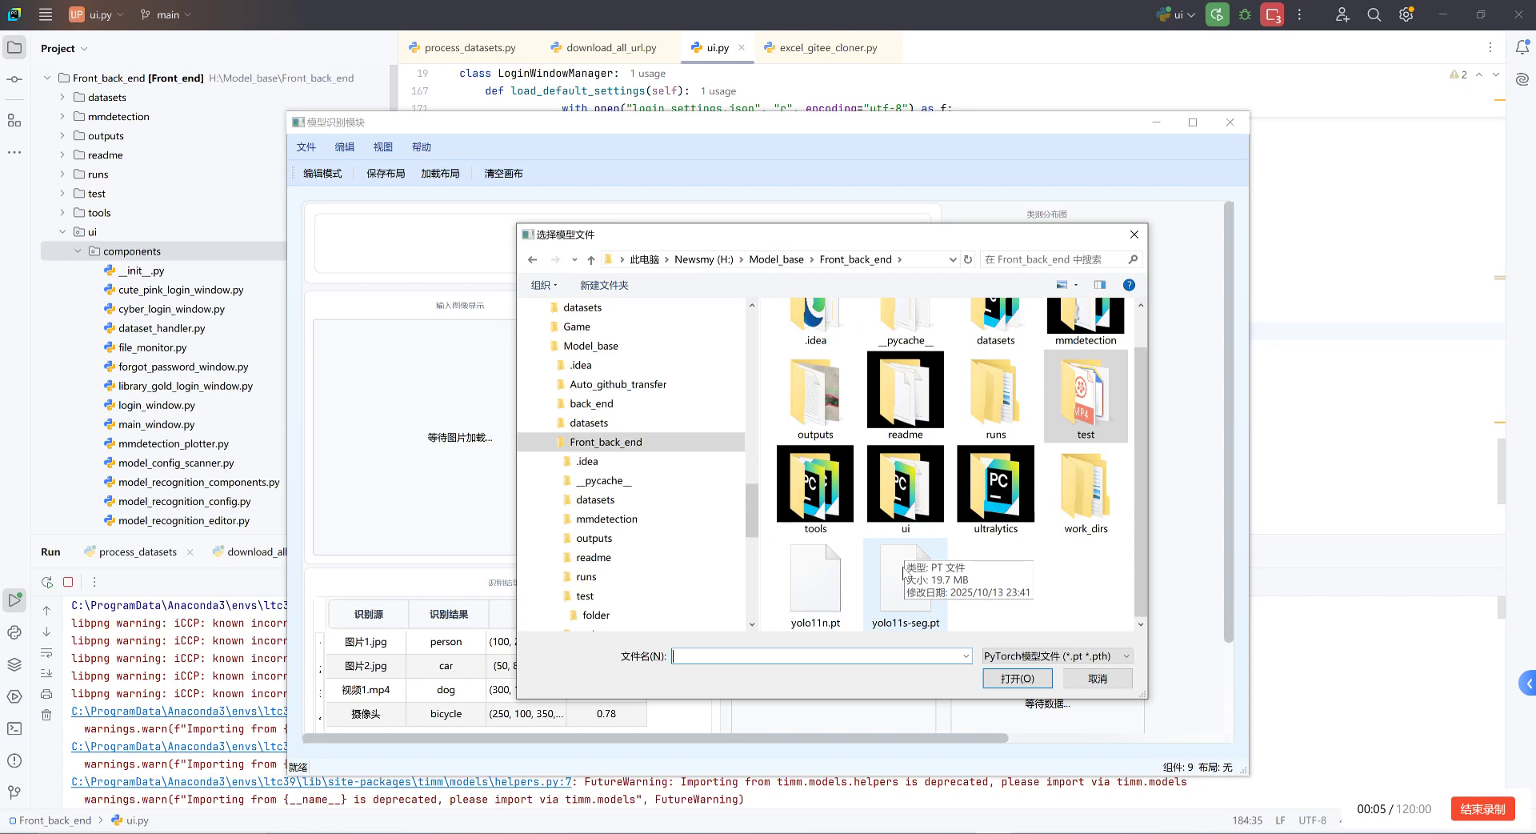
Task: Collapse the components folder in Project tree
Action: [78, 251]
